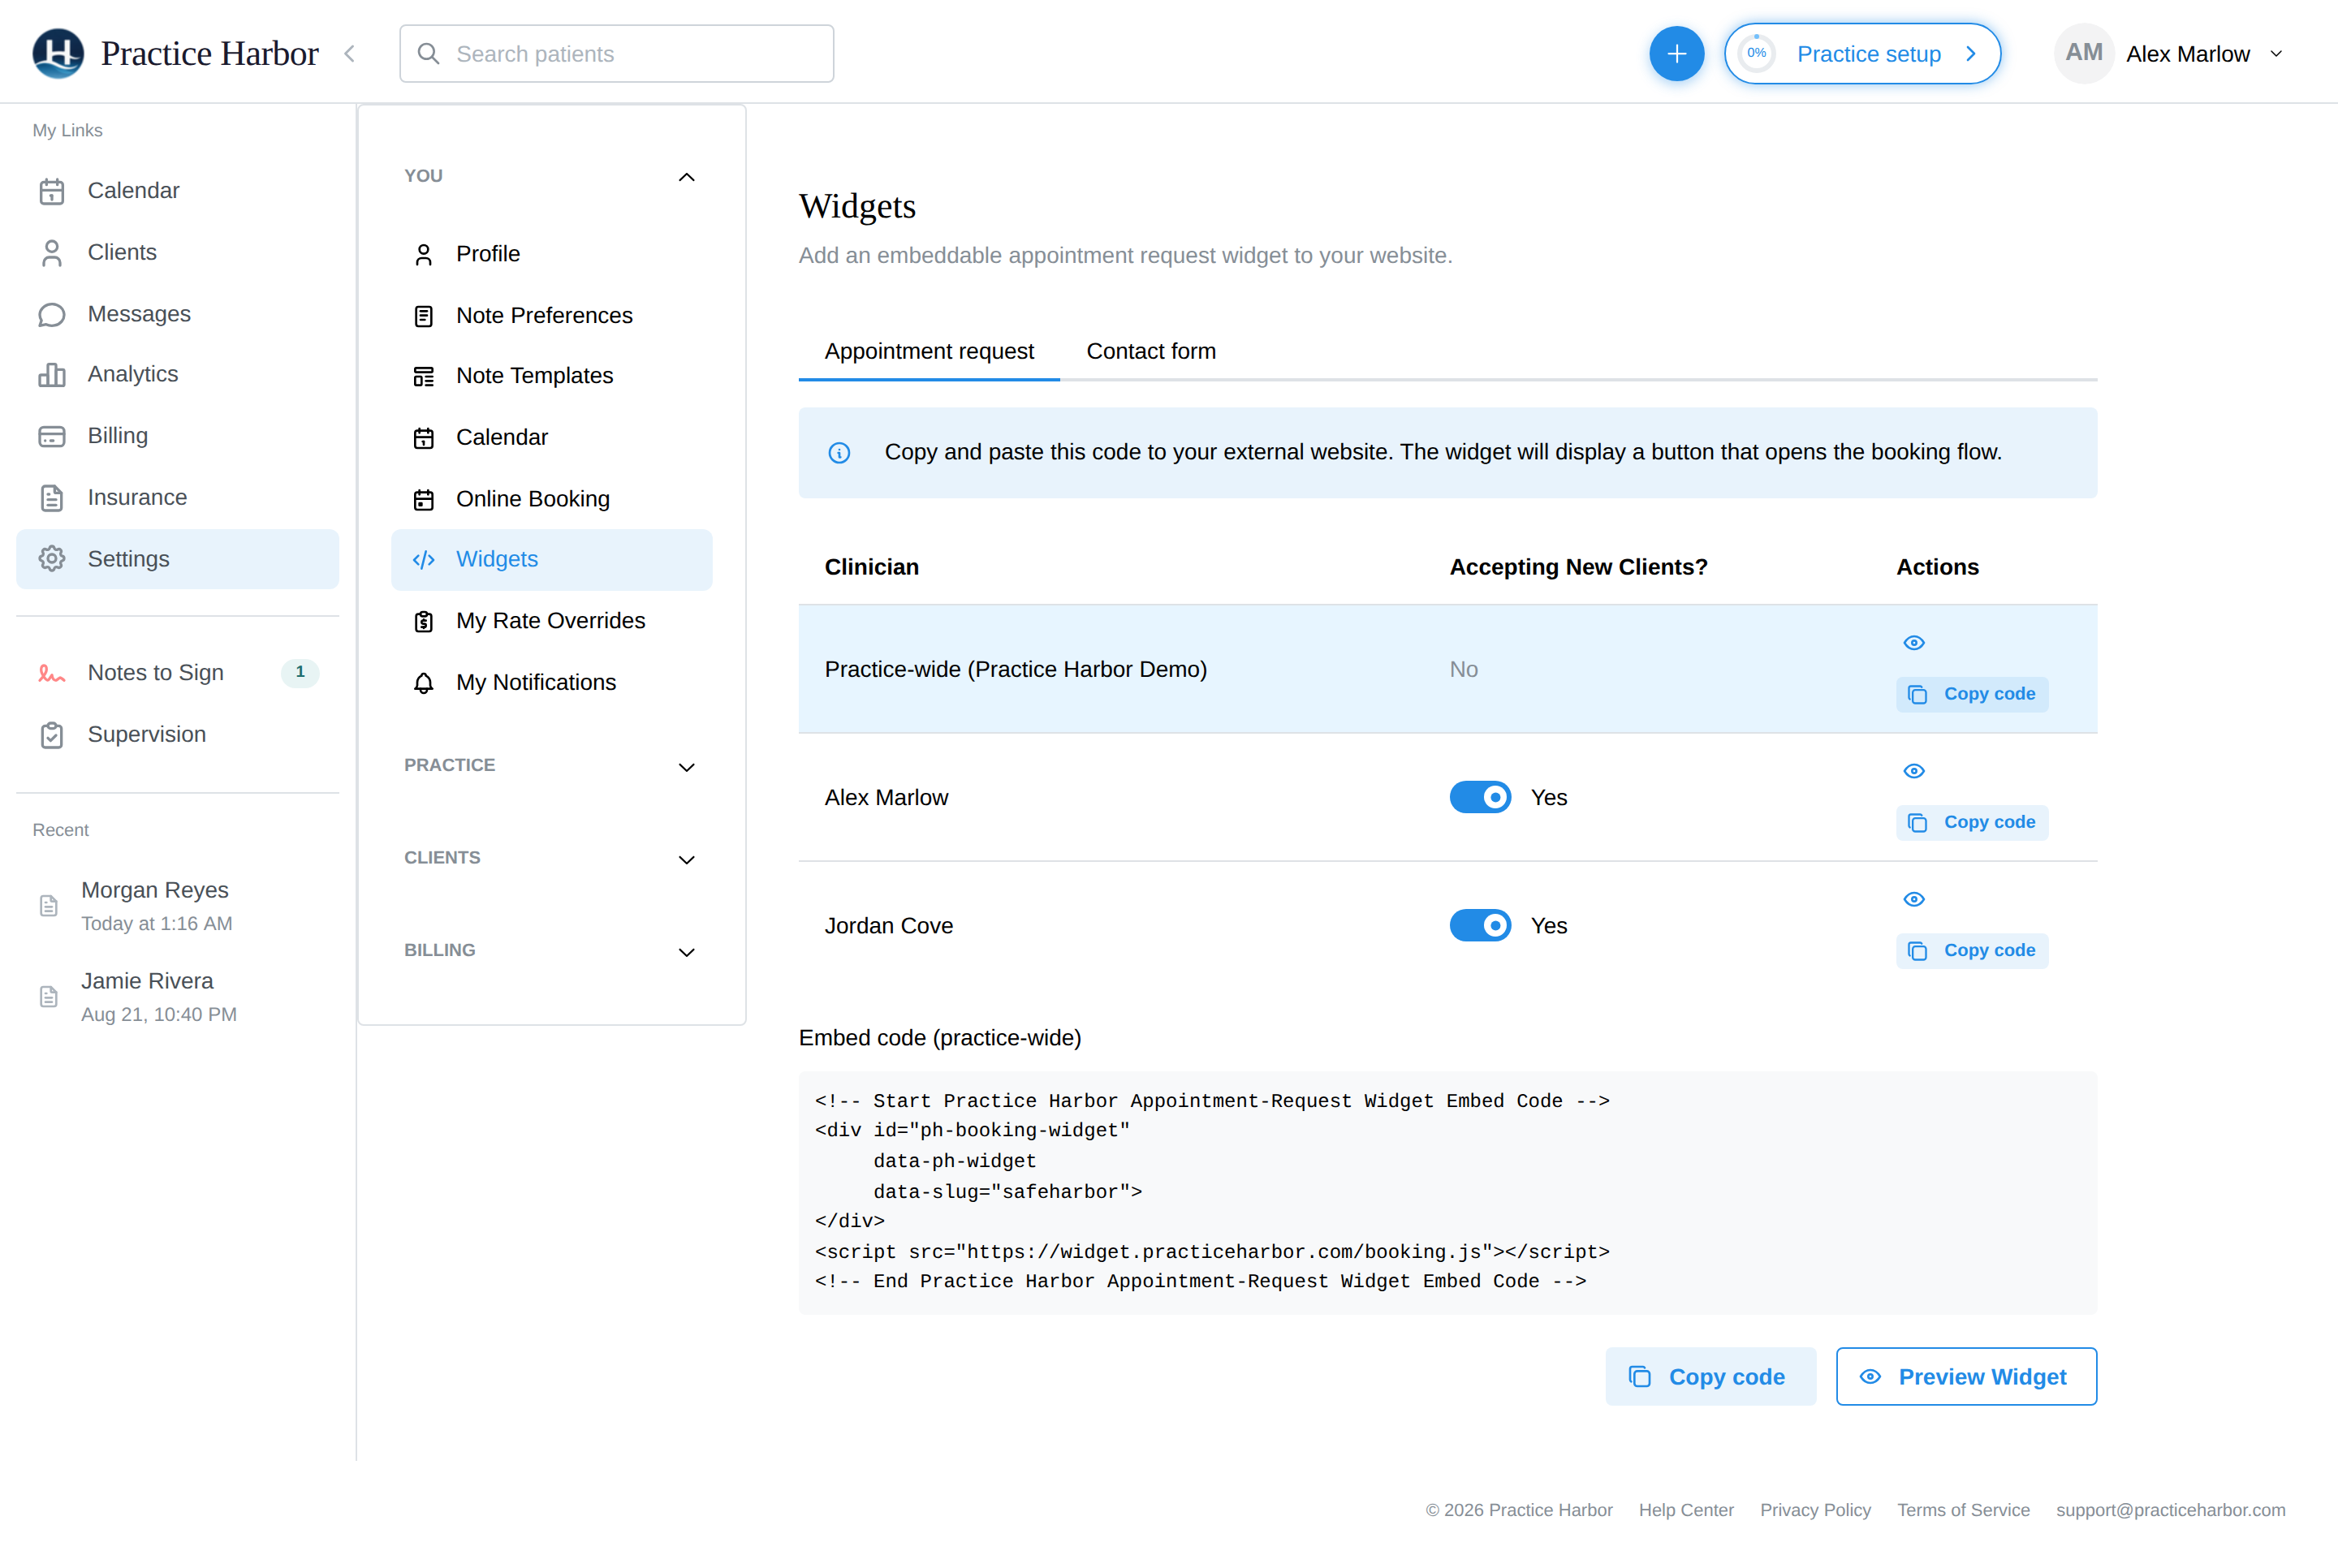Open Calendar in My Links sidebar
Image resolution: width=2338 pixels, height=1568 pixels.
pyautogui.click(x=177, y=191)
